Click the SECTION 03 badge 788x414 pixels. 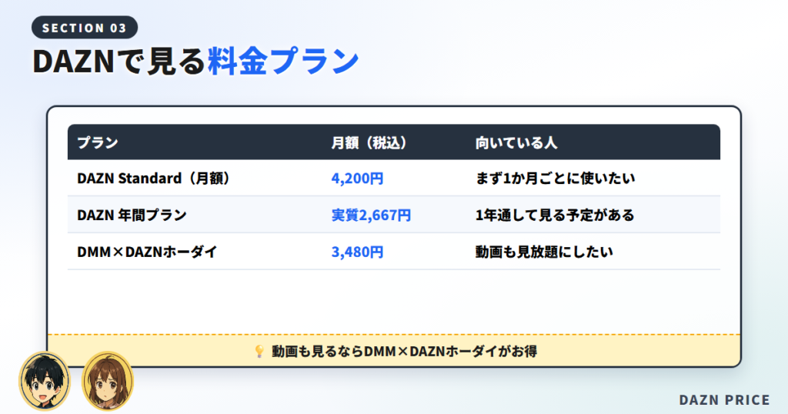(x=85, y=28)
